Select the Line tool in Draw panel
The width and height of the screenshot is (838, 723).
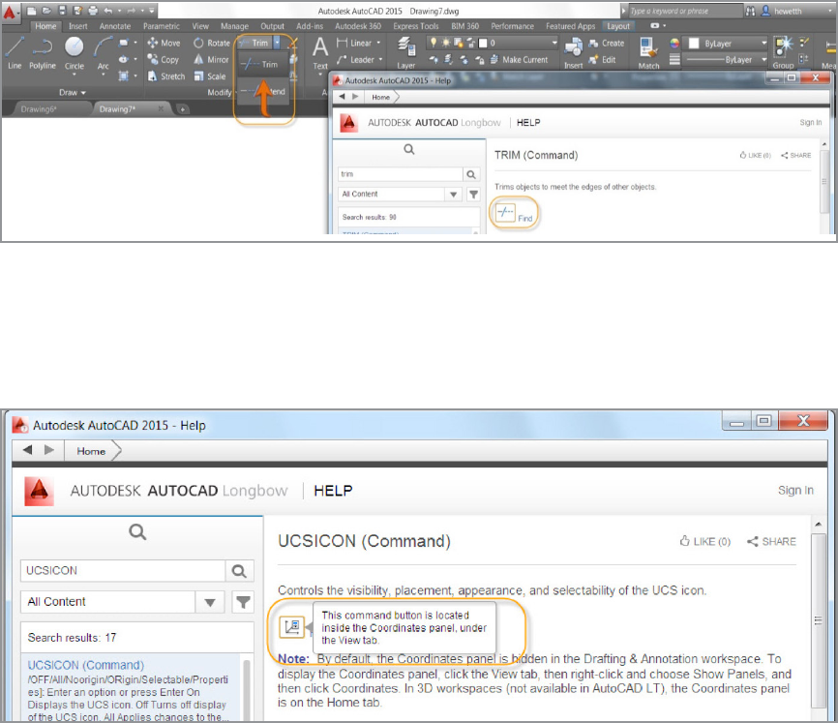point(15,52)
